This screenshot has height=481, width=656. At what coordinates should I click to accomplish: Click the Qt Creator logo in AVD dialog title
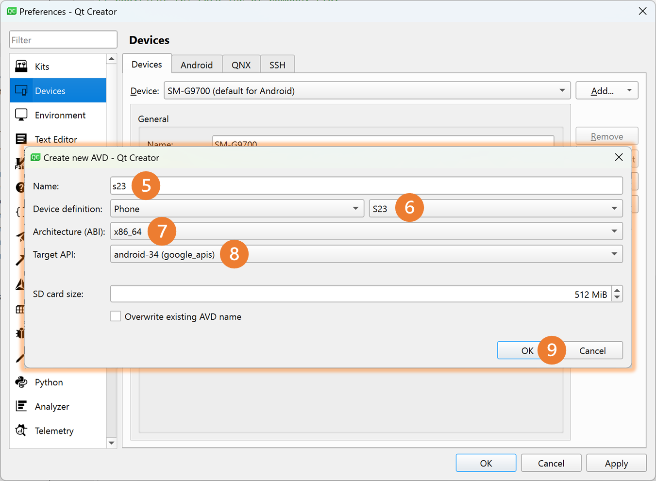(x=35, y=157)
